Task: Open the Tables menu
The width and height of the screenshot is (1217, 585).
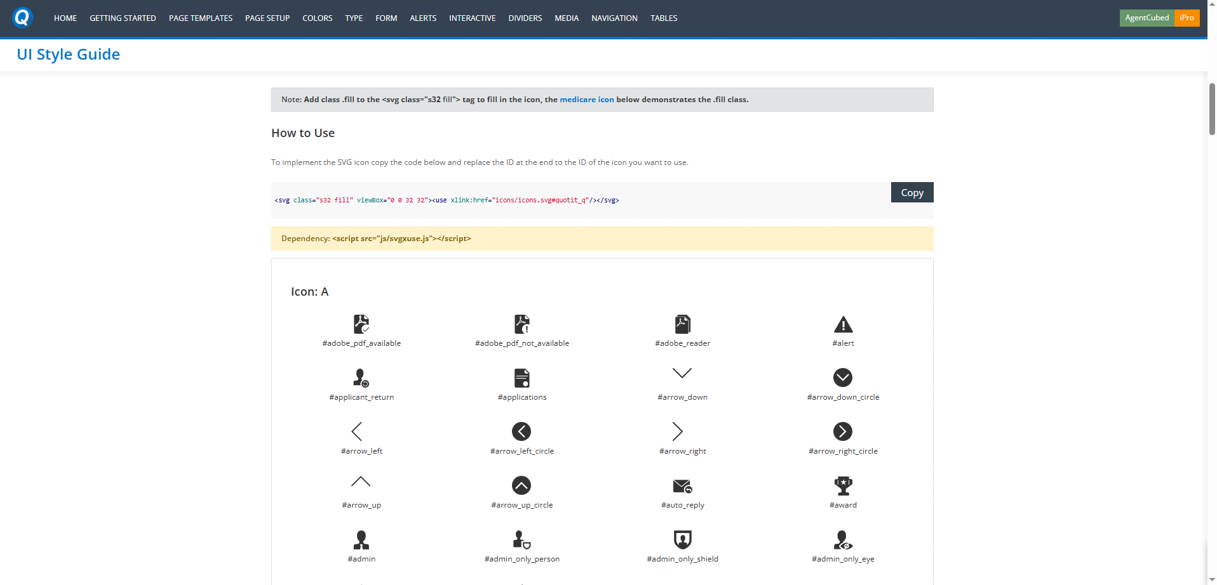Action: tap(664, 18)
